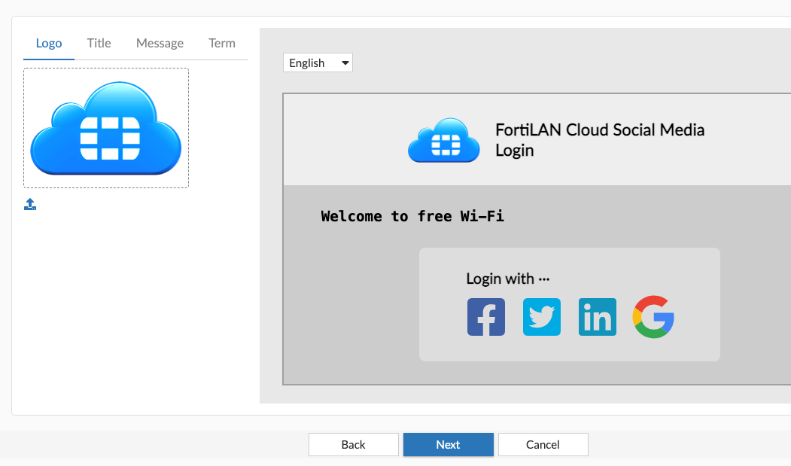Select the Logo tab
The width and height of the screenshot is (791, 466).
coord(48,43)
